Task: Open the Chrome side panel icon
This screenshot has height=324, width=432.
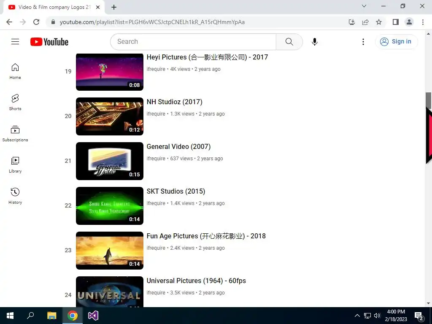Action: coord(396,22)
